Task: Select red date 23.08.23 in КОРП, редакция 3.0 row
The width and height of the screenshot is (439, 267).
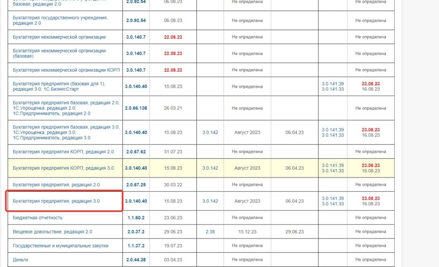Action: coord(371,165)
